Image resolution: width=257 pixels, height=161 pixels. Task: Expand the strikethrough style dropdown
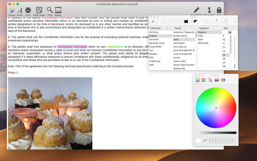coord(175,21)
